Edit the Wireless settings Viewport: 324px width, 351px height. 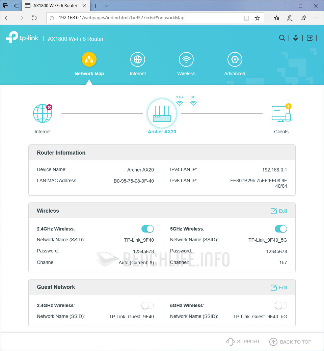click(x=279, y=211)
